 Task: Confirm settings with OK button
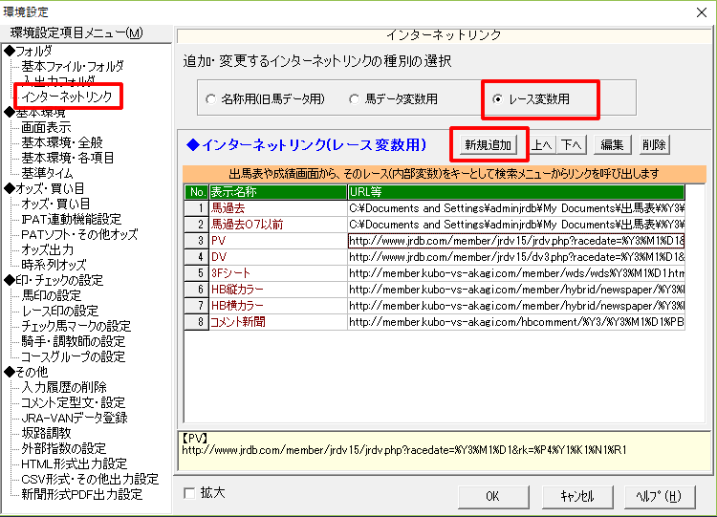[x=493, y=496]
